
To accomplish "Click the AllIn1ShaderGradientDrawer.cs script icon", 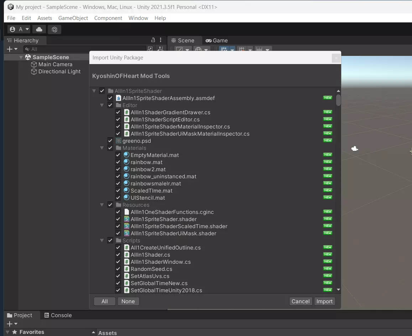I will [x=127, y=112].
